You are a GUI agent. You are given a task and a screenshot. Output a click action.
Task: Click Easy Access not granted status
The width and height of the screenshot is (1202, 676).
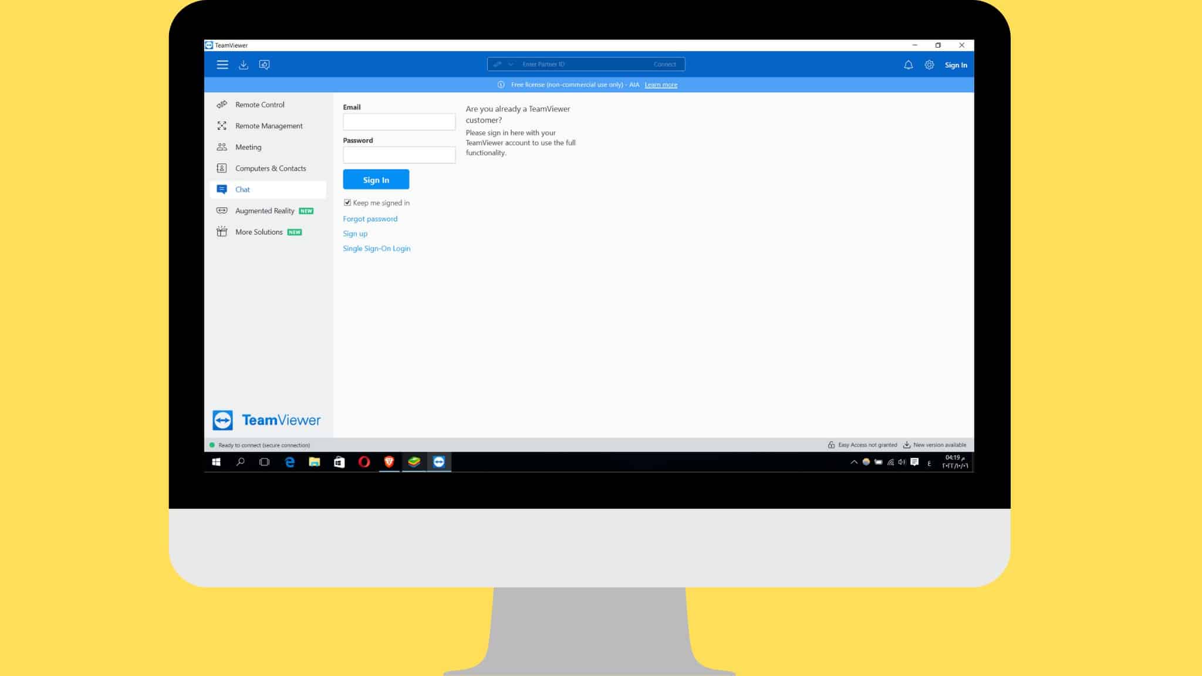(x=862, y=445)
